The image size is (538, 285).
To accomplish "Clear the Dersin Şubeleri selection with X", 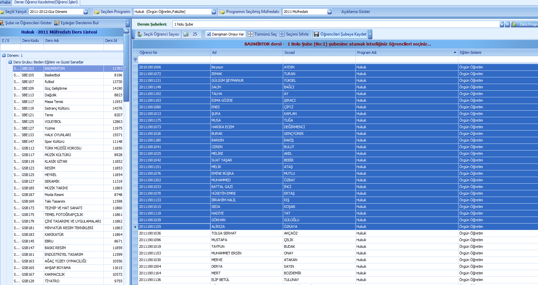I will coord(507,24).
